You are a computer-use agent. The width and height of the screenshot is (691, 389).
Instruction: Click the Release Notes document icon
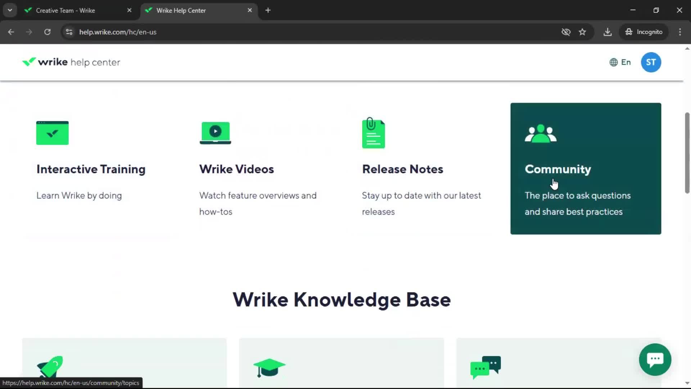pos(373,133)
